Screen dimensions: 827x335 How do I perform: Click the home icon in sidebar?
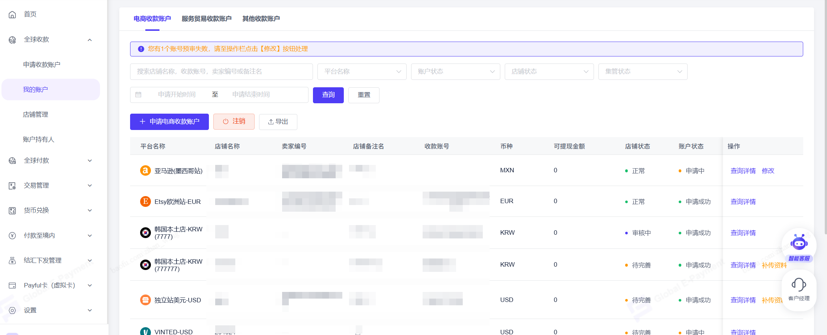tap(12, 14)
